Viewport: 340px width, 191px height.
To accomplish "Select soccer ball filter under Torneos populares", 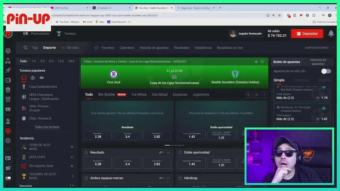I will [33, 78].
